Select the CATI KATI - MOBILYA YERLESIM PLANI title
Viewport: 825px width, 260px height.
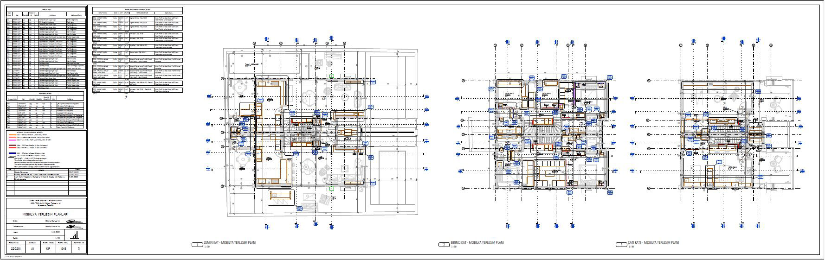pyautogui.click(x=653, y=242)
